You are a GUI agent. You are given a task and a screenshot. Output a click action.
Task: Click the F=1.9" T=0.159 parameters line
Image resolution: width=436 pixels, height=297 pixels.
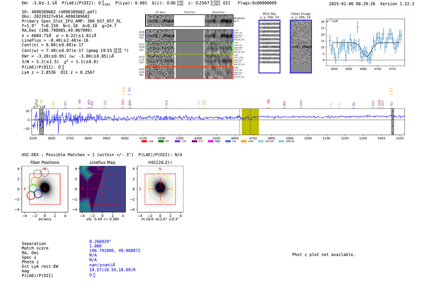[x=69, y=26]
